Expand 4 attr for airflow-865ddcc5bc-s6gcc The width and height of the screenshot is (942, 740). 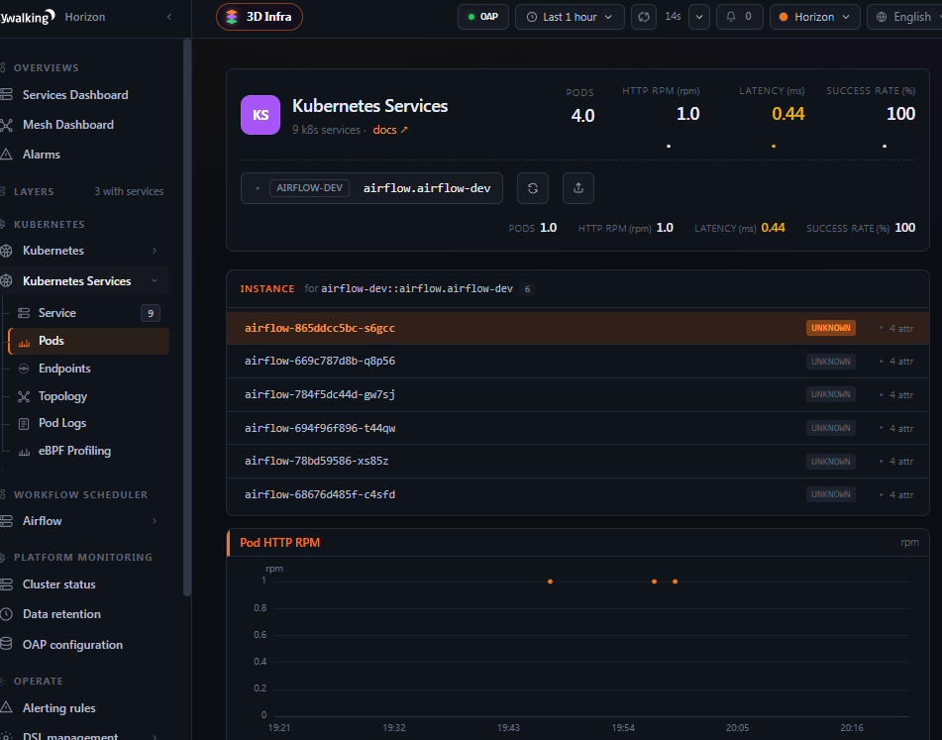[896, 328]
